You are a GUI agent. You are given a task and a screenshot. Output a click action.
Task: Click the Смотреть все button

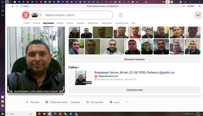(x=134, y=90)
